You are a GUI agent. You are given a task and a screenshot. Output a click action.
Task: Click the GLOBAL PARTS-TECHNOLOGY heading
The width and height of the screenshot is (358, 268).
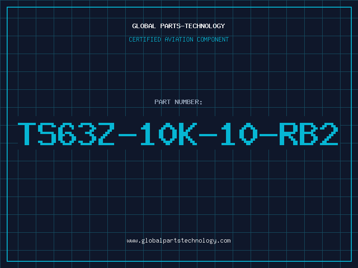coord(179,26)
